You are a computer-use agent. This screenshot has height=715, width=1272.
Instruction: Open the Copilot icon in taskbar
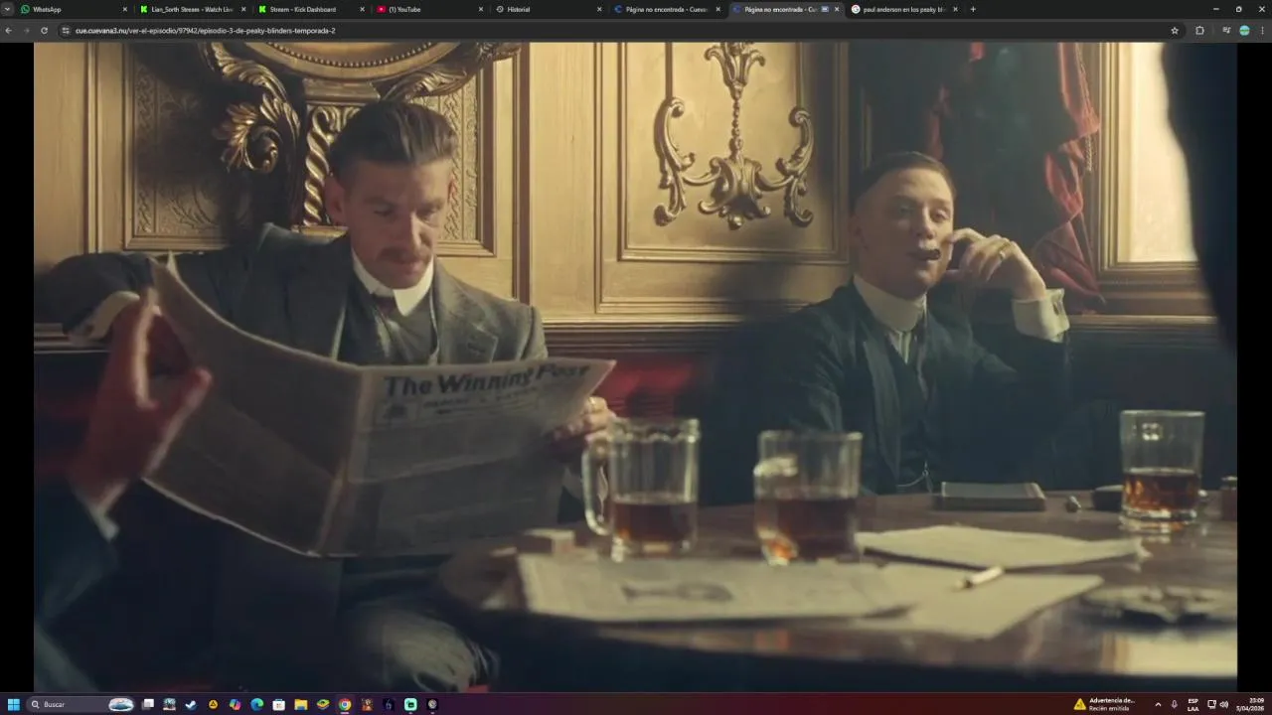coord(235,704)
